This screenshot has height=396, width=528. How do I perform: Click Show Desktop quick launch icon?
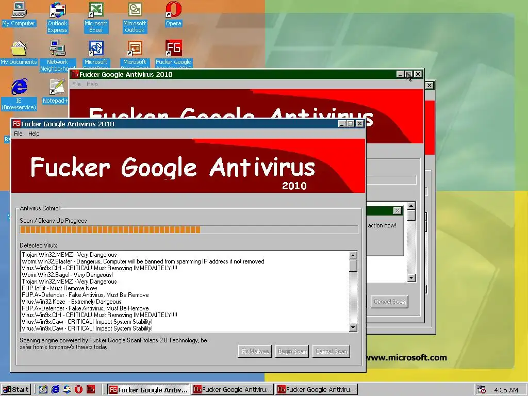point(43,390)
